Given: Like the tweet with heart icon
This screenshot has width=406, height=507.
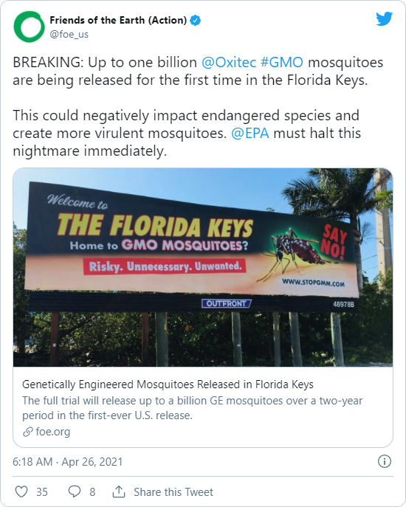Looking at the screenshot, I should click(21, 492).
